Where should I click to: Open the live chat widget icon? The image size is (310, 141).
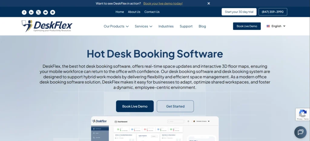point(300,132)
